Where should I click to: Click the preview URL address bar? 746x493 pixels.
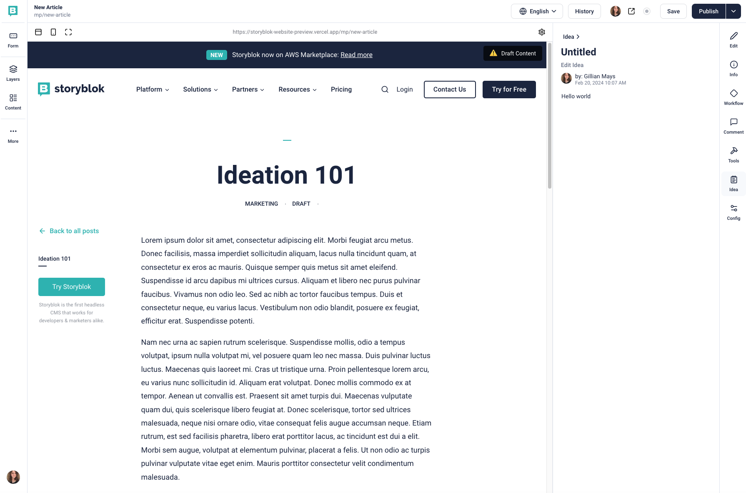pyautogui.click(x=305, y=32)
